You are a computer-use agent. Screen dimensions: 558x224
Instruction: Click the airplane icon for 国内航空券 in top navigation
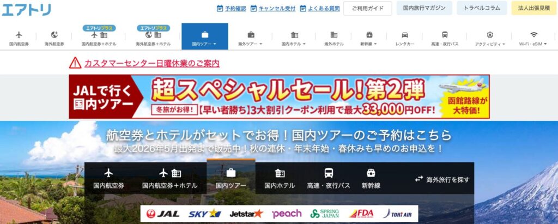19,34
